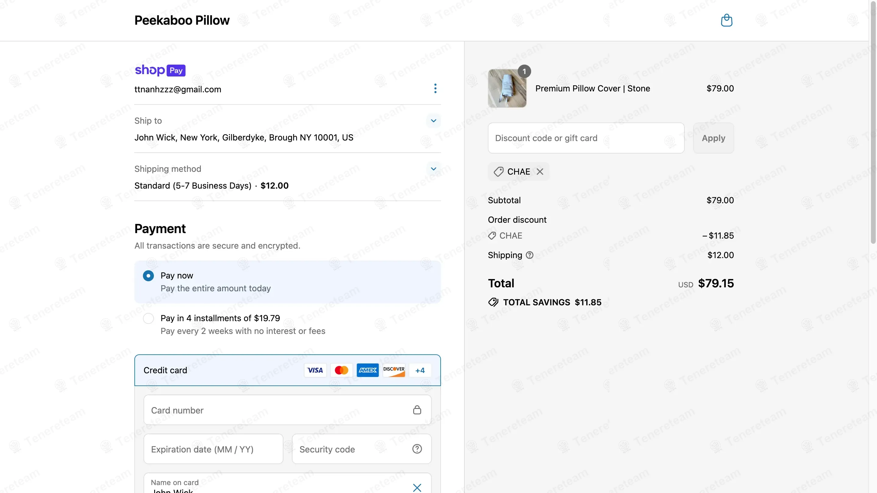Focus the Discount code or gift card field
The width and height of the screenshot is (877, 493).
586,138
